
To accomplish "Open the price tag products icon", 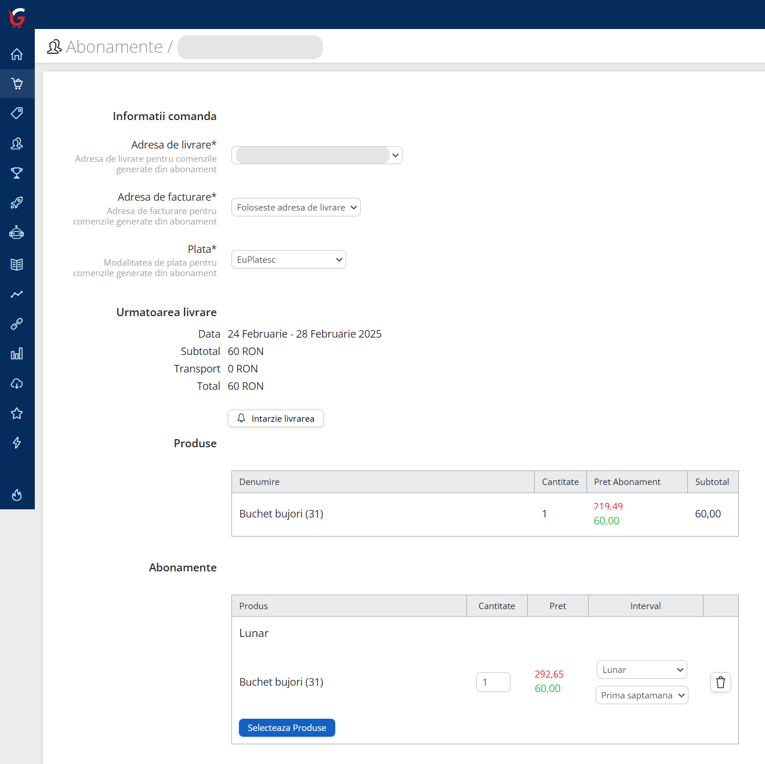I will tap(17, 113).
